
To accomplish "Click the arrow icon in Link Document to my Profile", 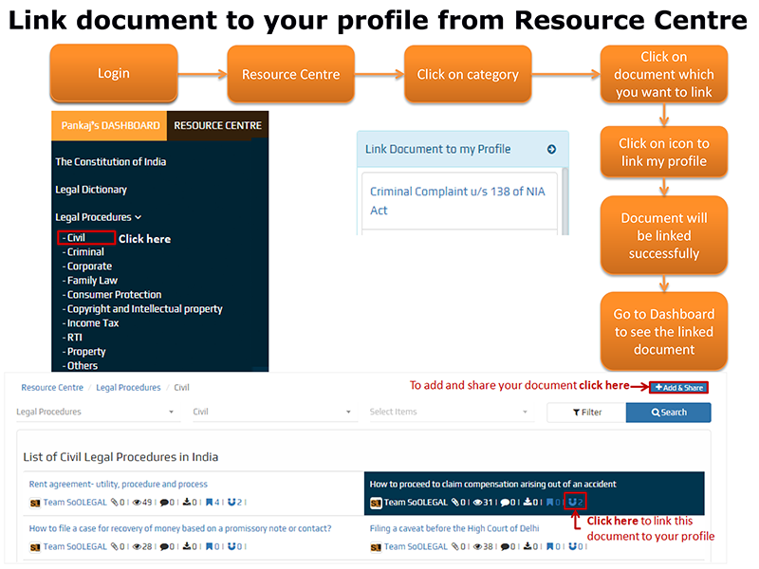I will [x=551, y=149].
